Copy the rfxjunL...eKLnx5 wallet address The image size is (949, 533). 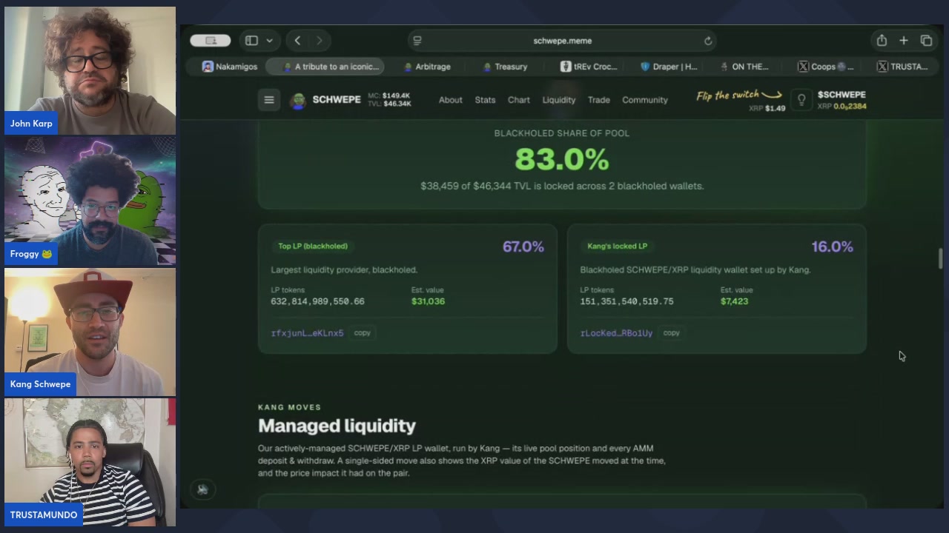click(x=362, y=333)
